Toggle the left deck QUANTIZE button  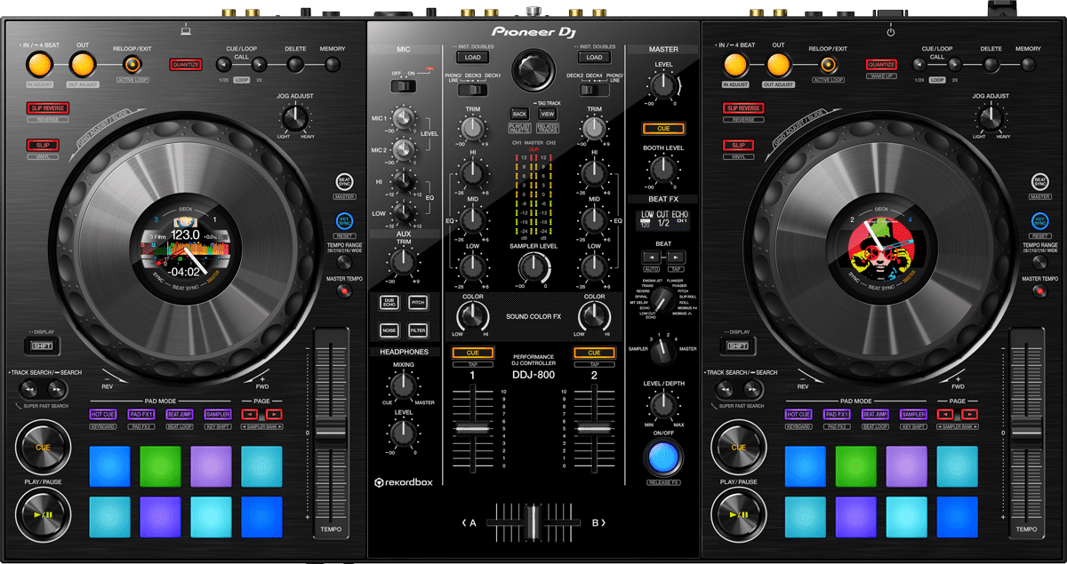[186, 64]
